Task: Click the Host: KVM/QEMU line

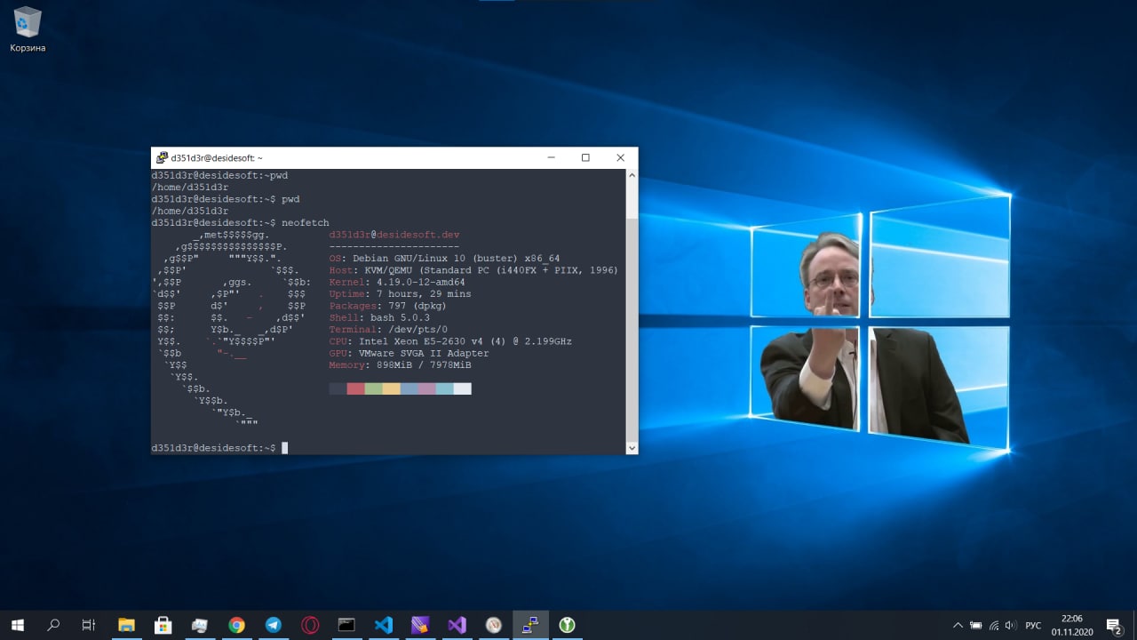Action: (x=473, y=270)
